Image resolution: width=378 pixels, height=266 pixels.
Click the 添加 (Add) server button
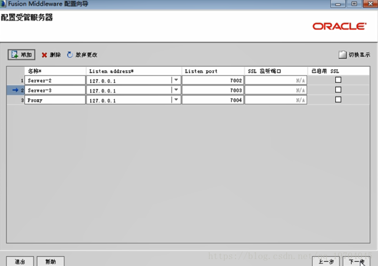click(21, 55)
